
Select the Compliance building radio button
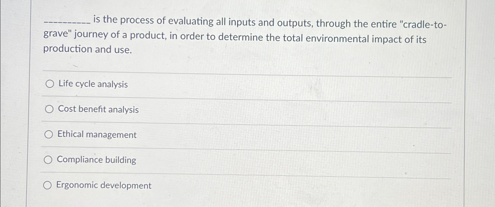coord(49,160)
